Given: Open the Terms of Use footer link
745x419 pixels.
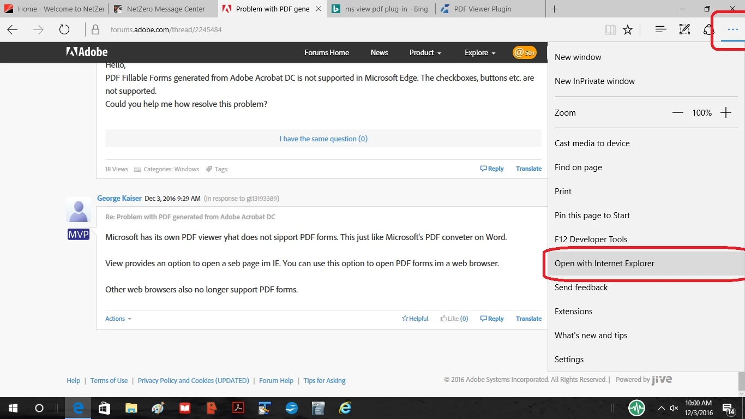Looking at the screenshot, I should (109, 381).
